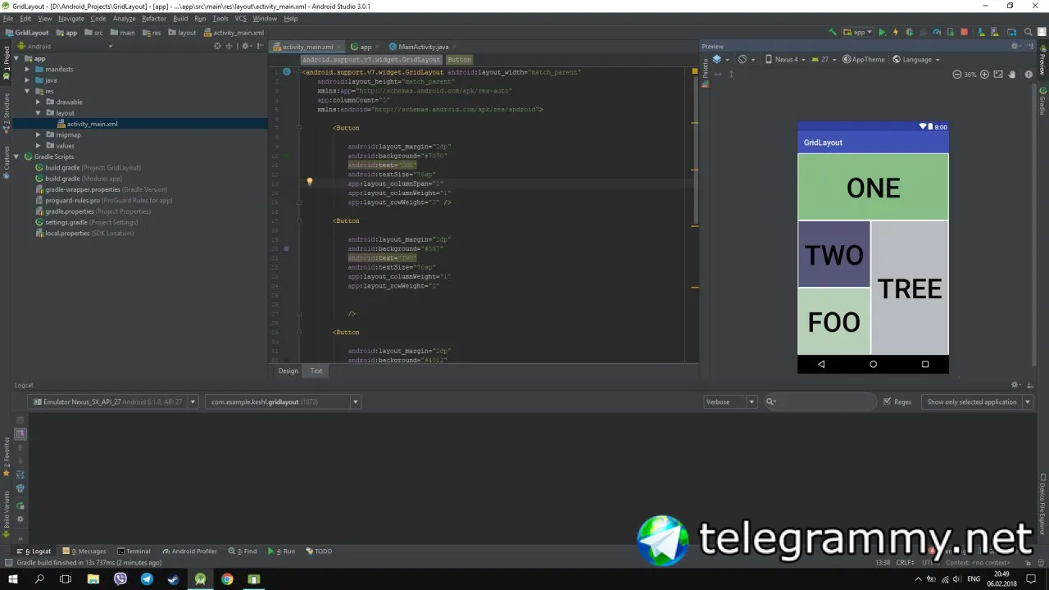The width and height of the screenshot is (1049, 590).
Task: Open the API 27 version dropdown
Action: click(x=824, y=59)
